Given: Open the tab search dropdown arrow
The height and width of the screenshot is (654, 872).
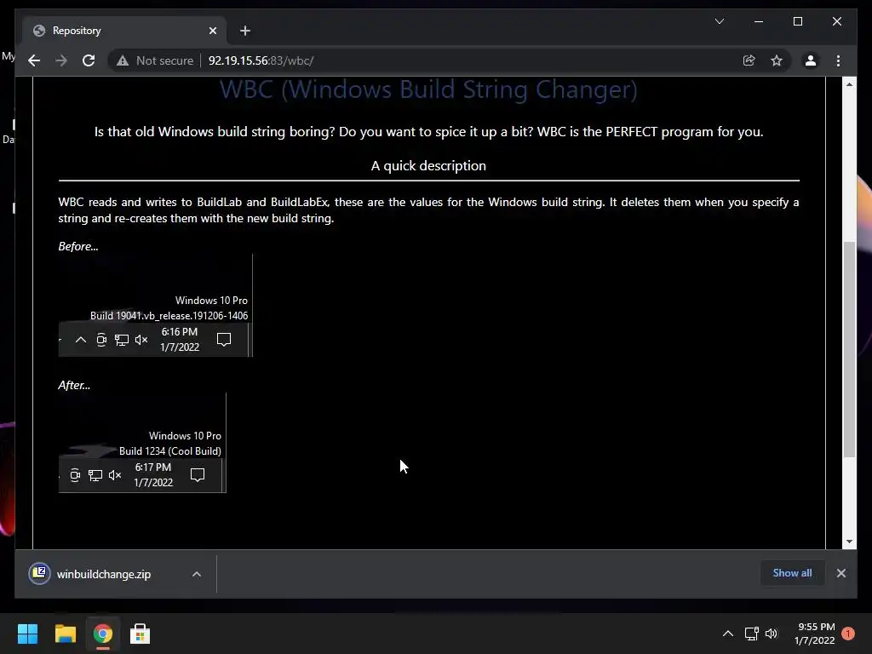Looking at the screenshot, I should [x=720, y=21].
